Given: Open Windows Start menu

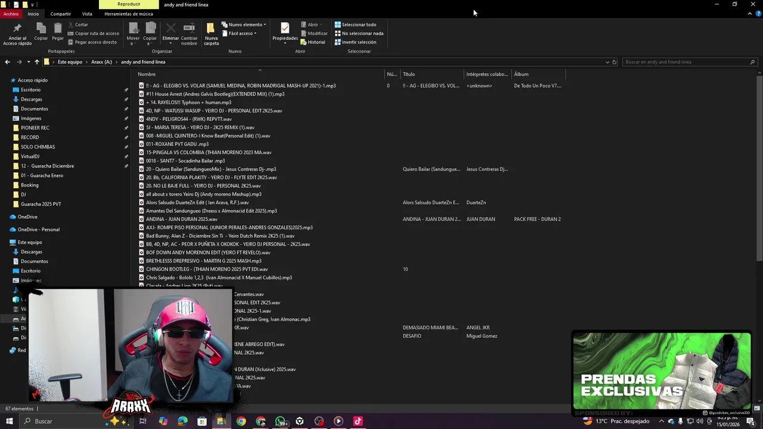Looking at the screenshot, I should (x=9, y=421).
